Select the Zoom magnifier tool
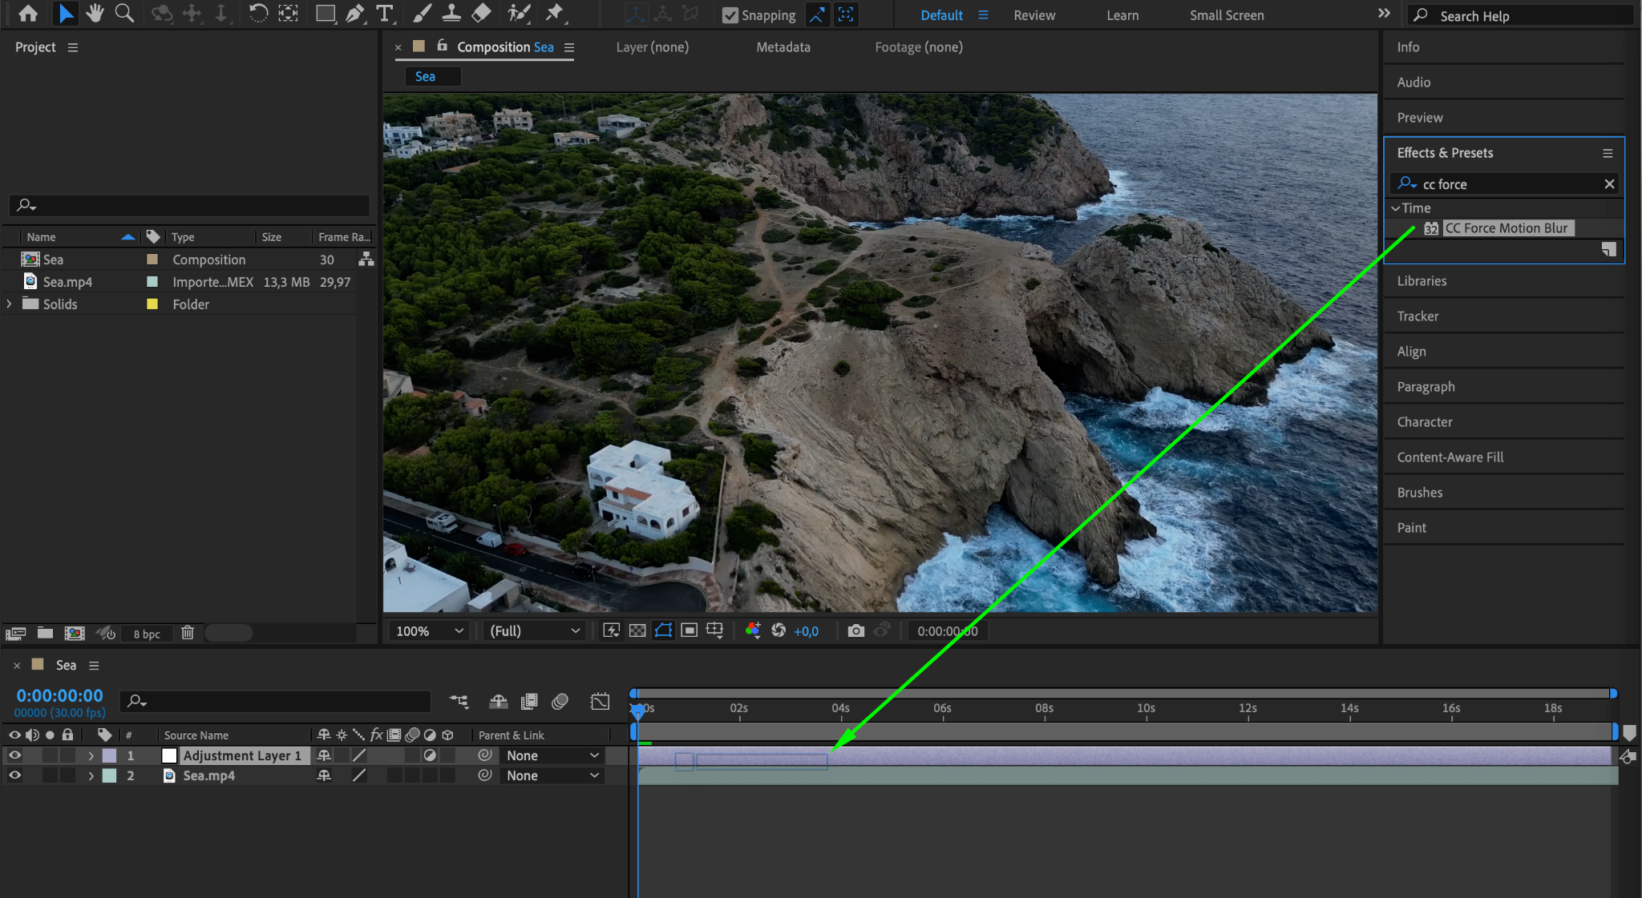The image size is (1642, 898). click(124, 14)
